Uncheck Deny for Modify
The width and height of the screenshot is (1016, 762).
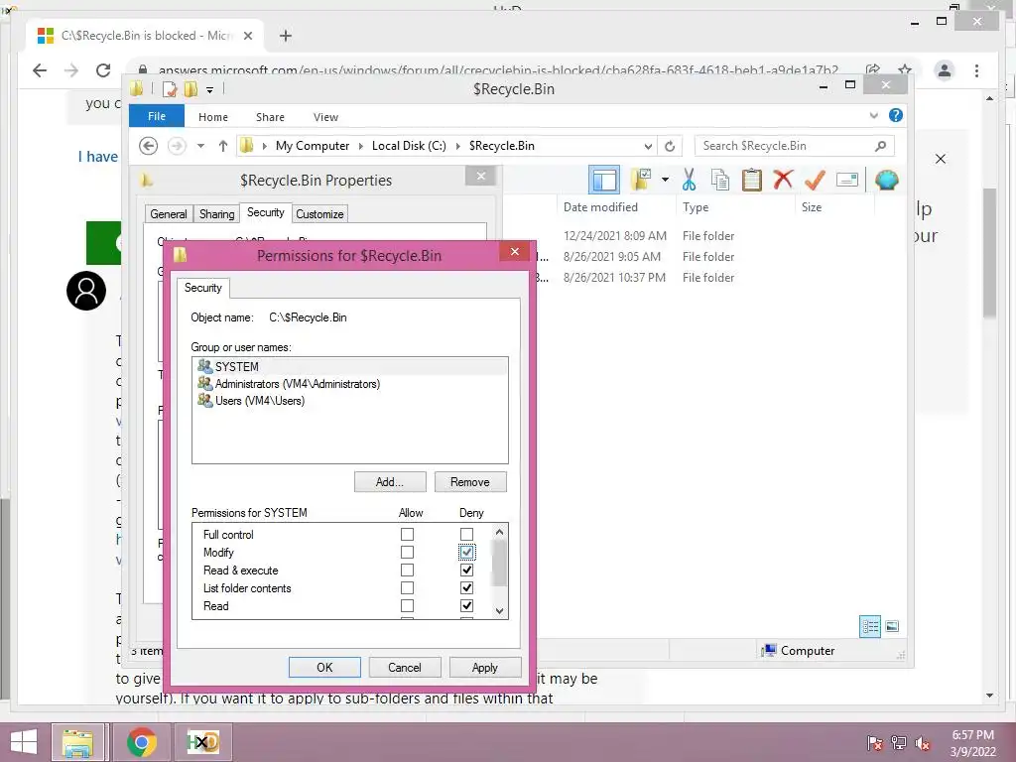tap(466, 552)
